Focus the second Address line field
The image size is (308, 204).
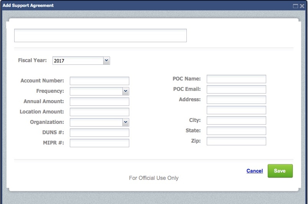(236, 110)
